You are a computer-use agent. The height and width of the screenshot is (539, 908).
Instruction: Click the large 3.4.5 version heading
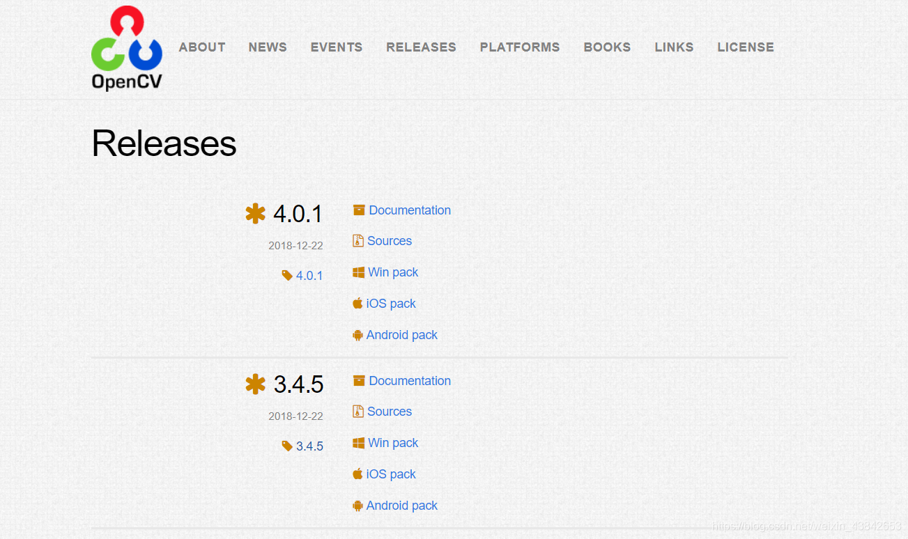(298, 384)
